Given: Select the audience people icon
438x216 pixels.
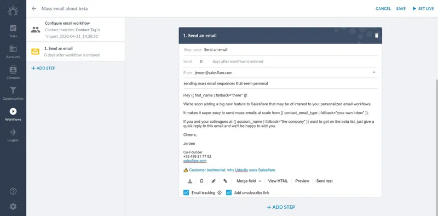Looking at the screenshot, I should coord(36,30).
